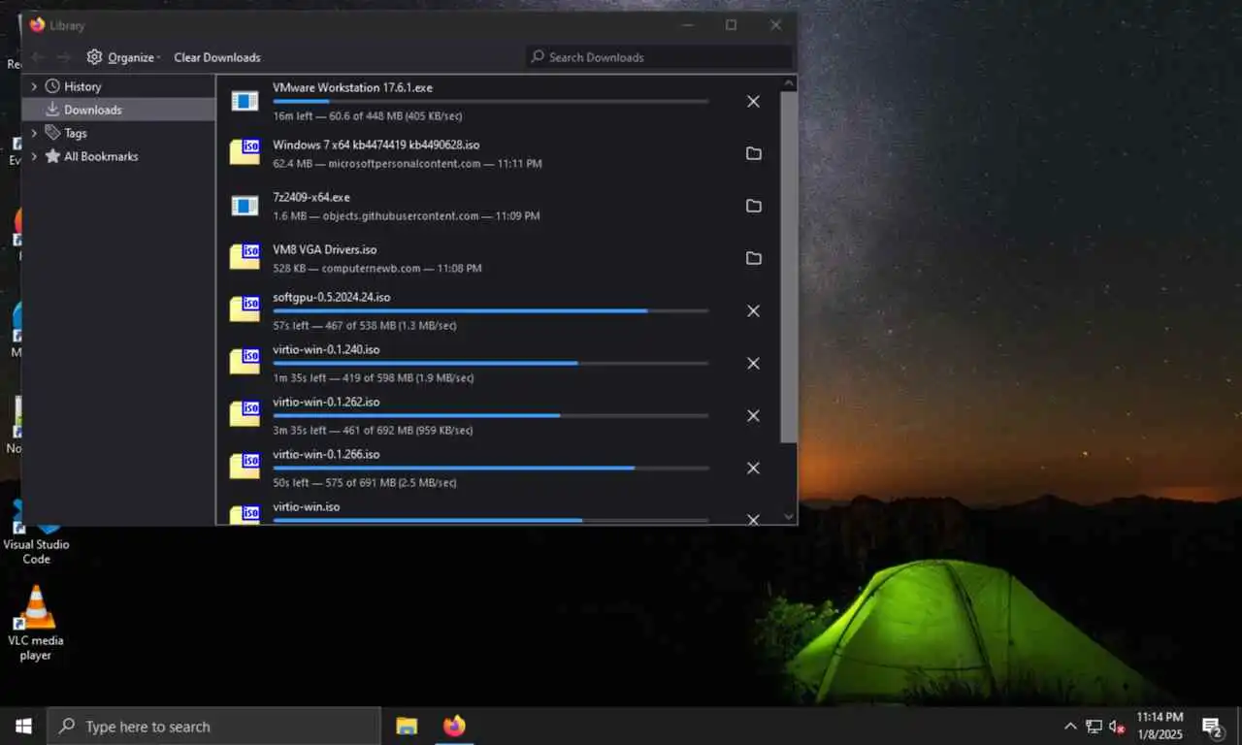Click the virtio-win-0.1.262 iso file icon
This screenshot has width=1242, height=745.
pos(245,414)
